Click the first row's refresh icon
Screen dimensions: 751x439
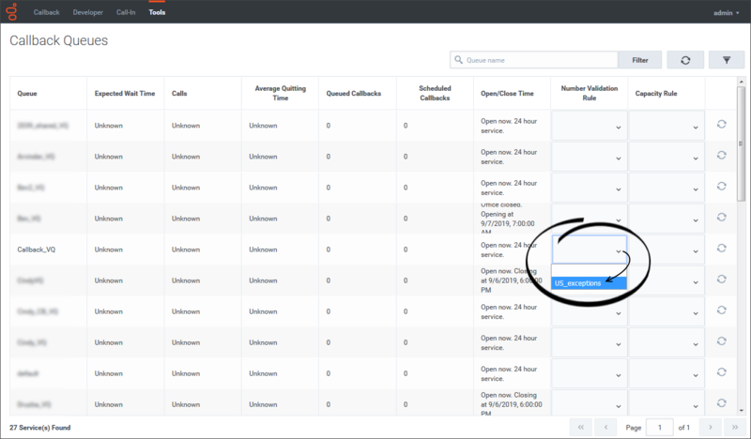tap(721, 125)
